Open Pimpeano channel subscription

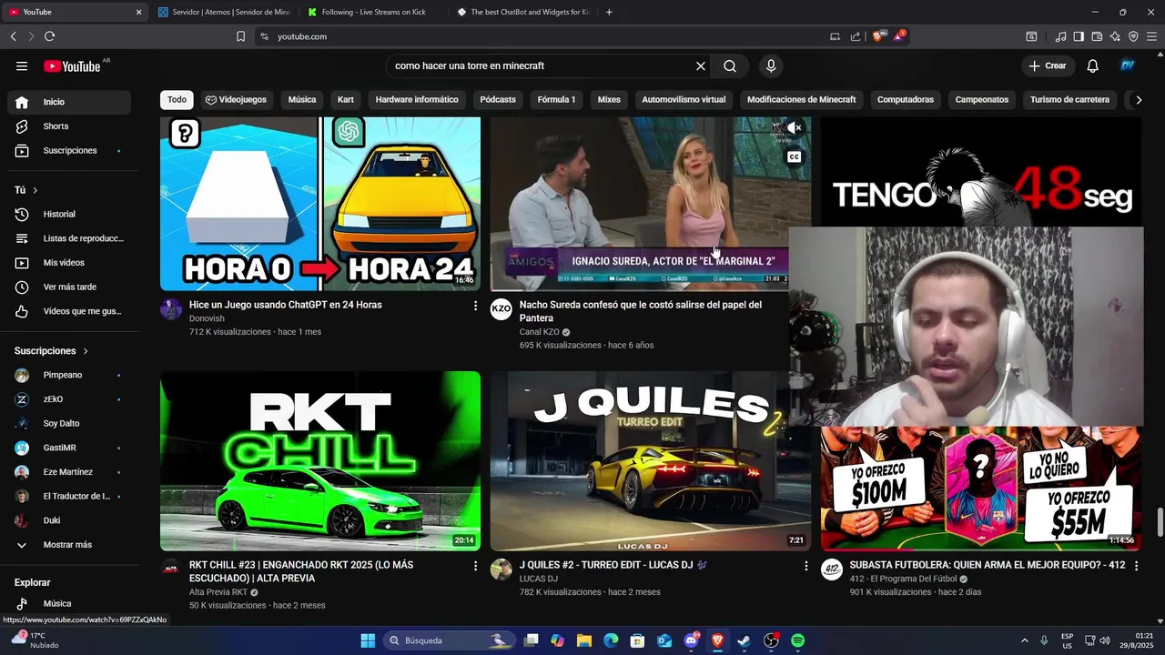coord(69,375)
